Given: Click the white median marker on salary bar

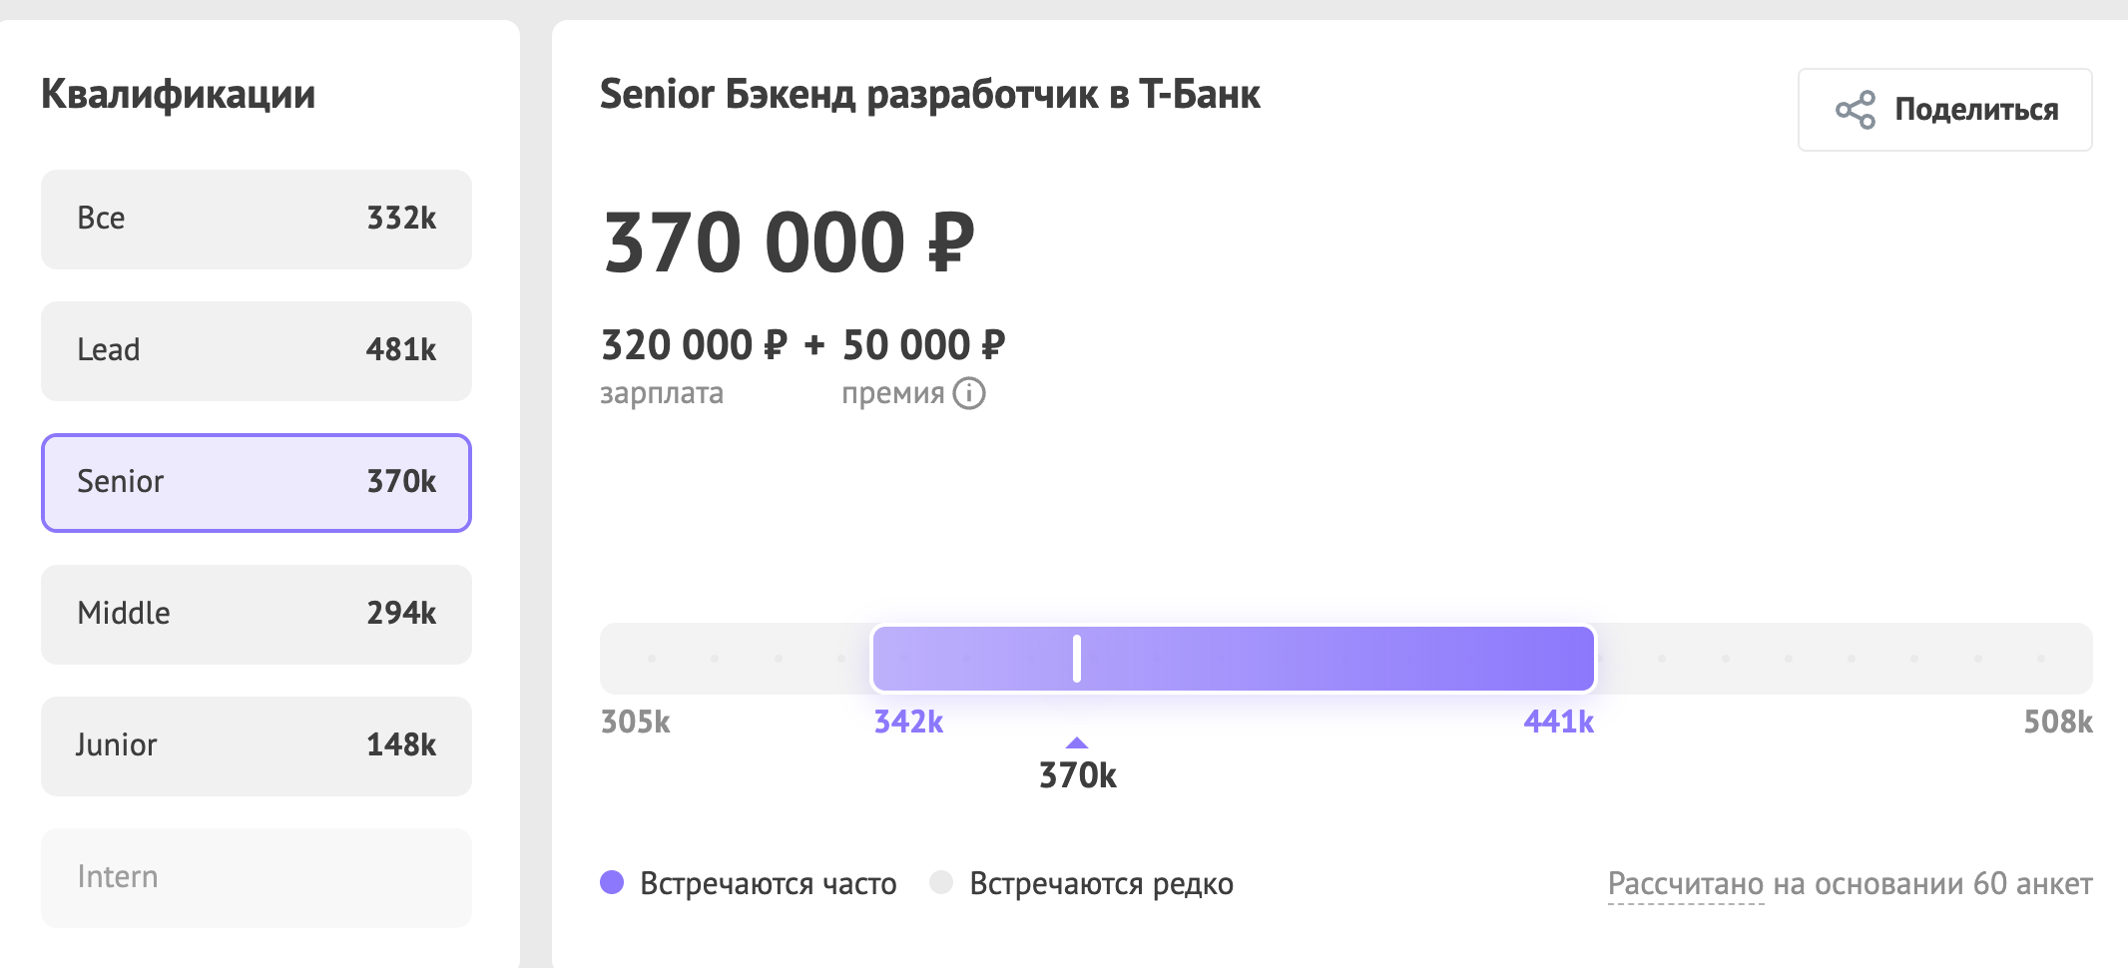Looking at the screenshot, I should pyautogui.click(x=1076, y=659).
